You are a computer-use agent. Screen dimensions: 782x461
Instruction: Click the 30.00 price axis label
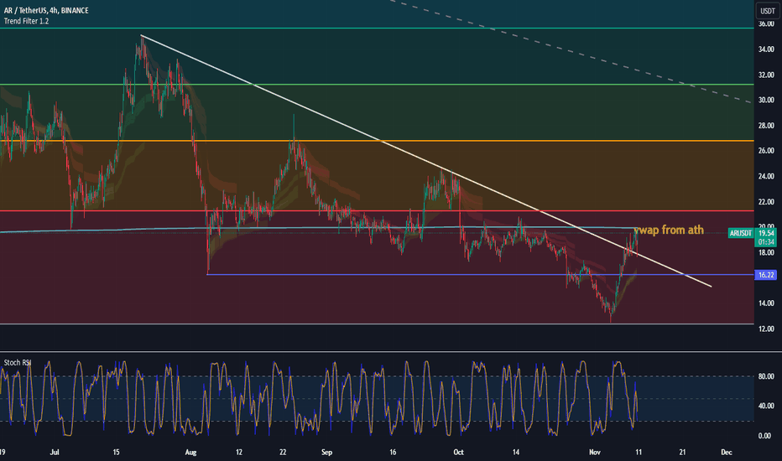(766, 100)
